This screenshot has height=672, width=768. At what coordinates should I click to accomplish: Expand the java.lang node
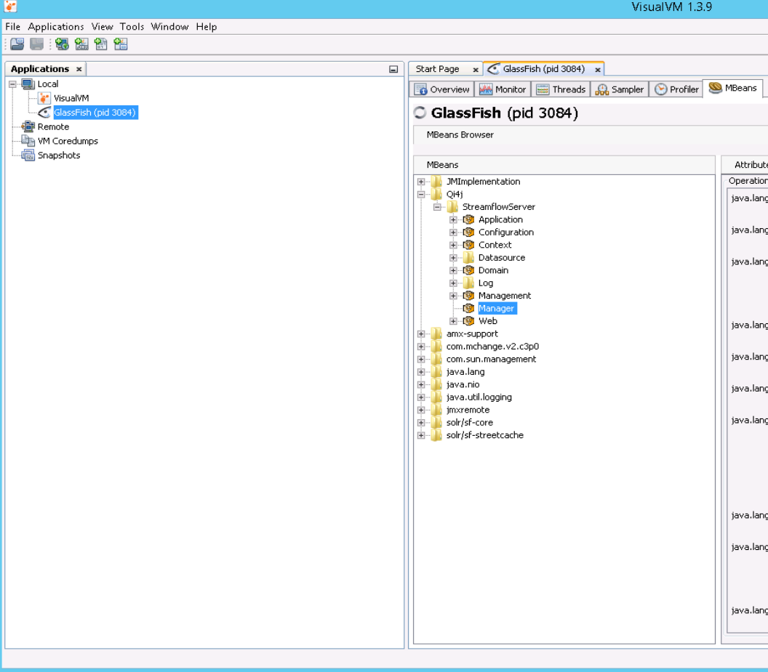[421, 372]
